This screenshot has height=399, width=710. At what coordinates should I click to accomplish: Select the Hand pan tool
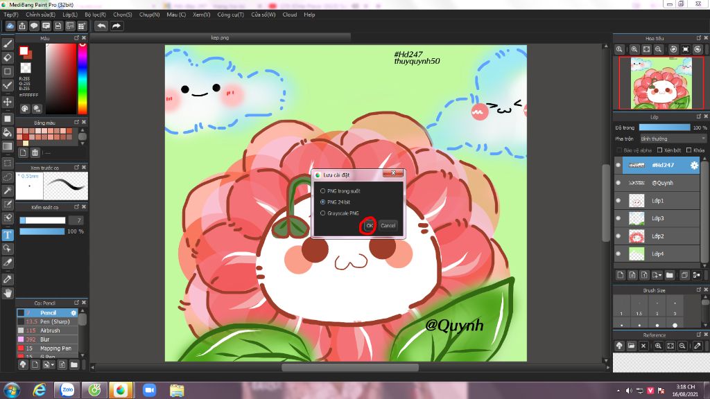7,293
